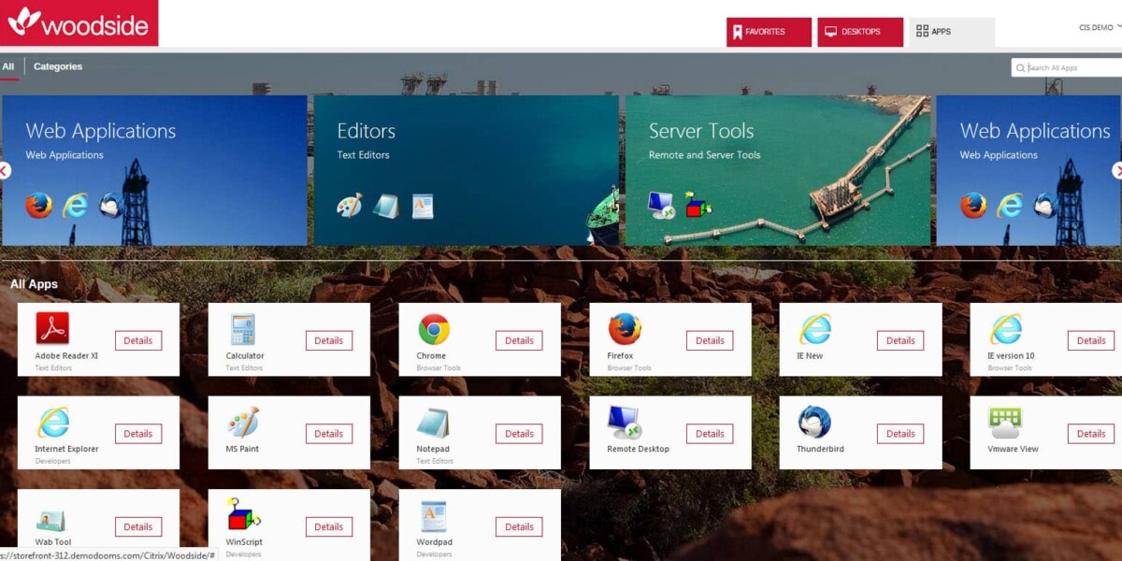Show Details for Calculator
The height and width of the screenshot is (561, 1122).
pyautogui.click(x=329, y=340)
